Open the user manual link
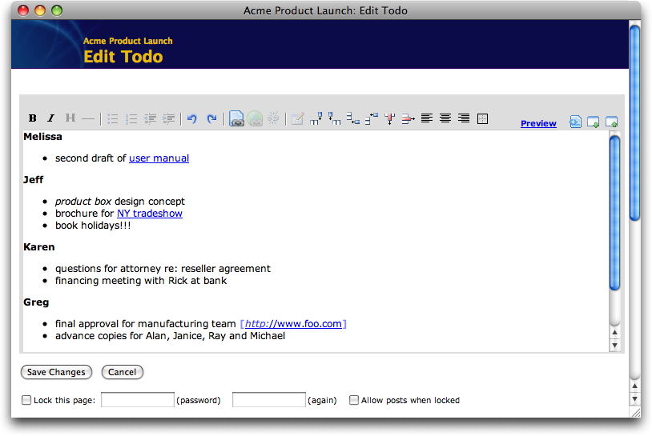The image size is (652, 436). (159, 158)
